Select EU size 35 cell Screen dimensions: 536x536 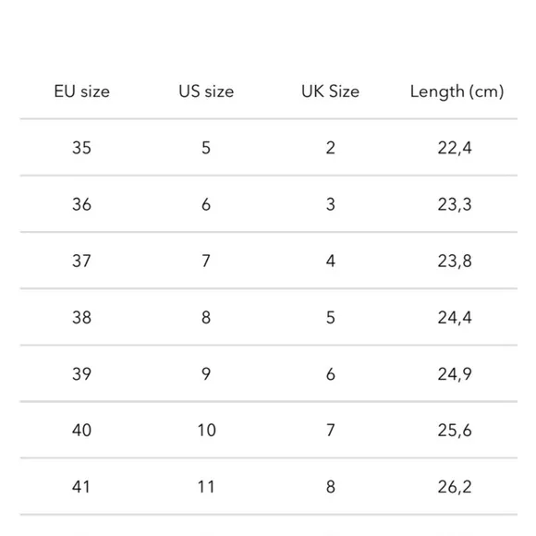pyautogui.click(x=81, y=148)
